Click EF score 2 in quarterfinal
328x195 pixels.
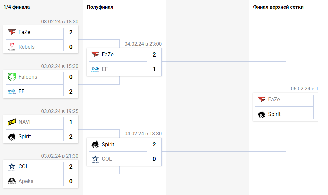[x=71, y=91]
